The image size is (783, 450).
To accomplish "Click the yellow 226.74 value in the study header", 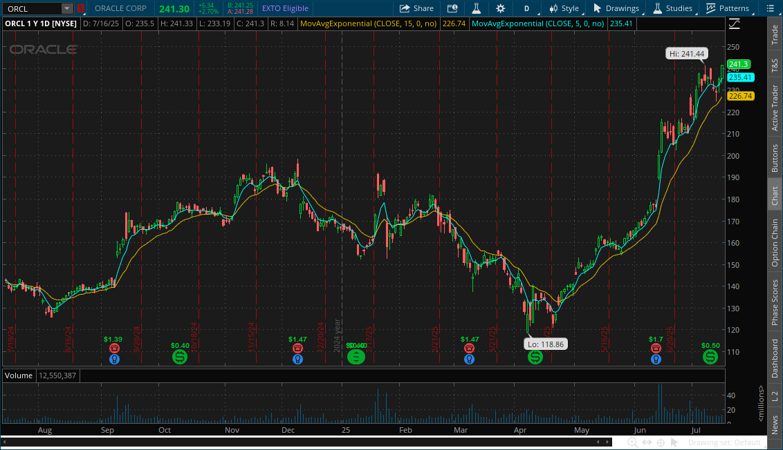I will [x=454, y=23].
